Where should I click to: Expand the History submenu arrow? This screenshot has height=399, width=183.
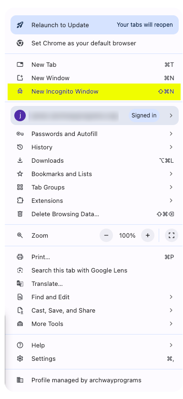tap(171, 147)
